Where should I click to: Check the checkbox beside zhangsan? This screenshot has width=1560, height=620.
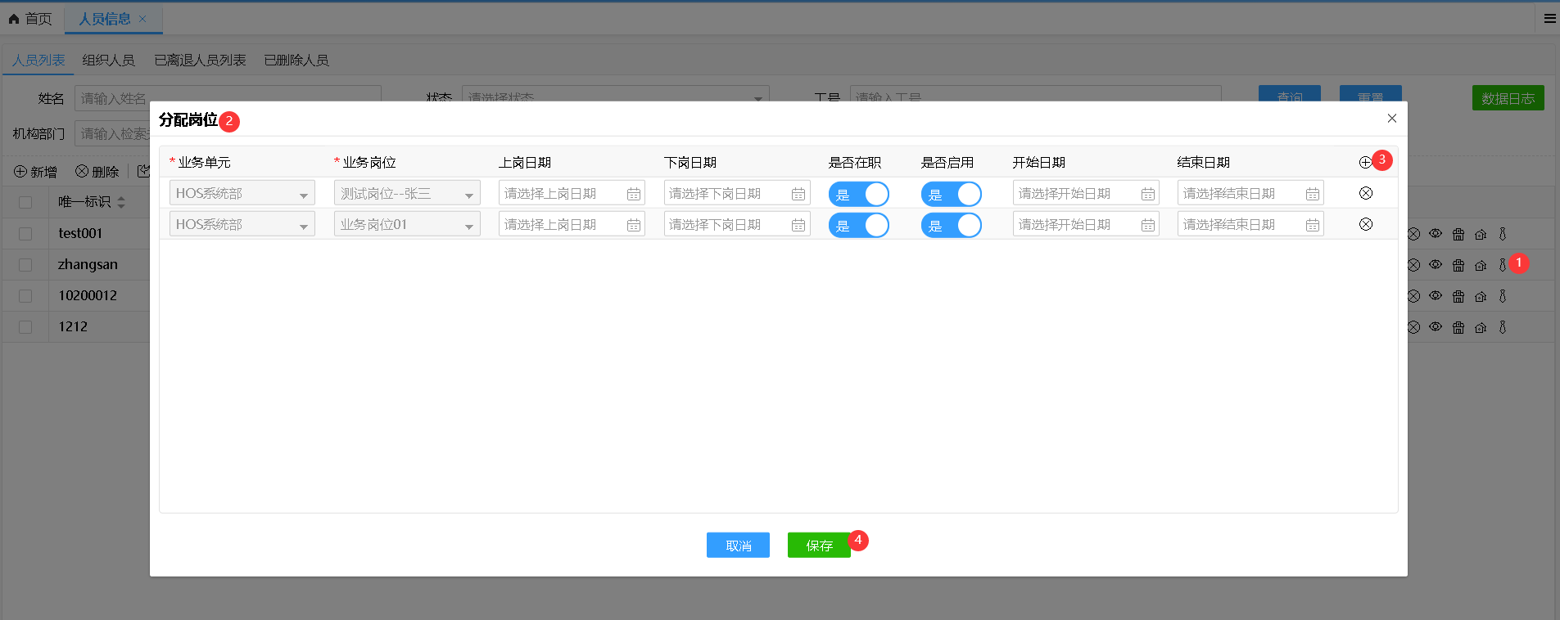click(x=25, y=265)
